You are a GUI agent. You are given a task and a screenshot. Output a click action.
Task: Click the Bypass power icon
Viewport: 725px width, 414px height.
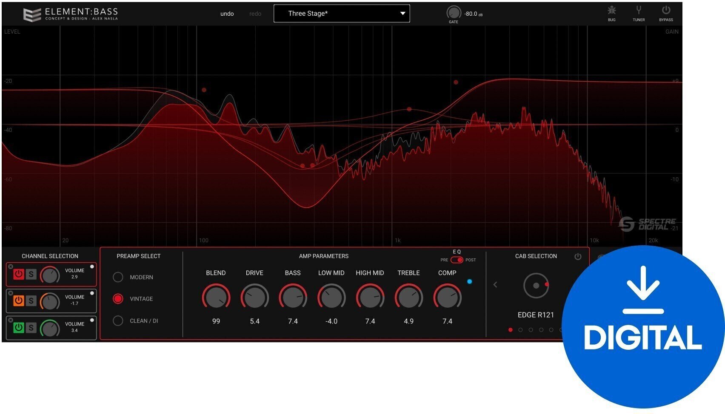(666, 10)
